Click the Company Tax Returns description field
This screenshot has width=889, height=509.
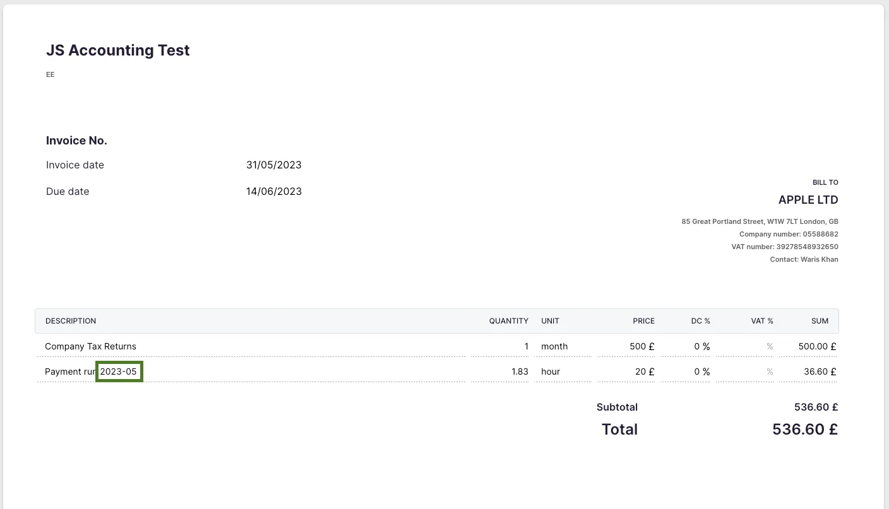coord(91,346)
